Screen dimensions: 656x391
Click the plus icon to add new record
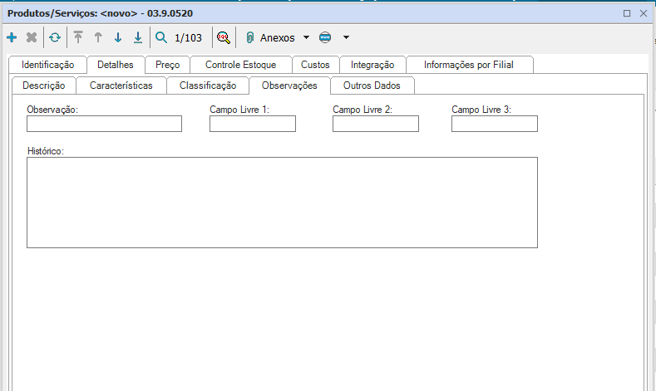[x=12, y=37]
